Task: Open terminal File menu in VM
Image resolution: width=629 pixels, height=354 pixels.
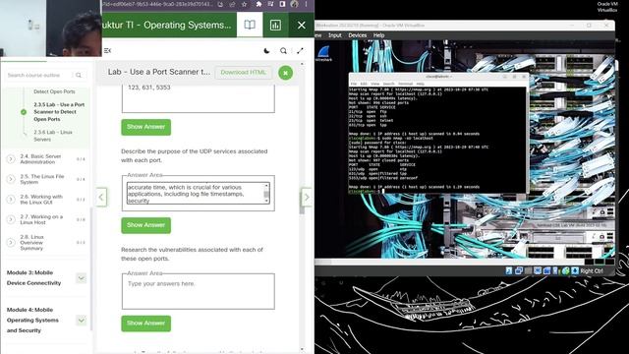Action: tap(354, 84)
